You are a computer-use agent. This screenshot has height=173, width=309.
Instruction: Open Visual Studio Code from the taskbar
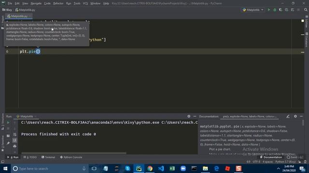click(161, 169)
